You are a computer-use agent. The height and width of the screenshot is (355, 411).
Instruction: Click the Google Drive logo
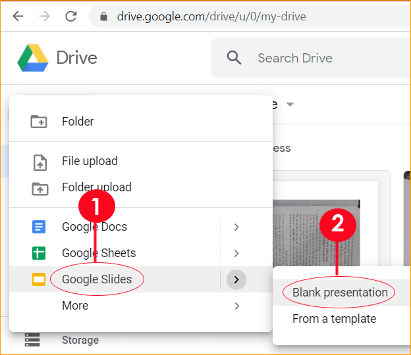33,58
